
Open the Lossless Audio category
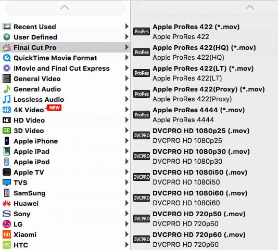(x=65, y=99)
